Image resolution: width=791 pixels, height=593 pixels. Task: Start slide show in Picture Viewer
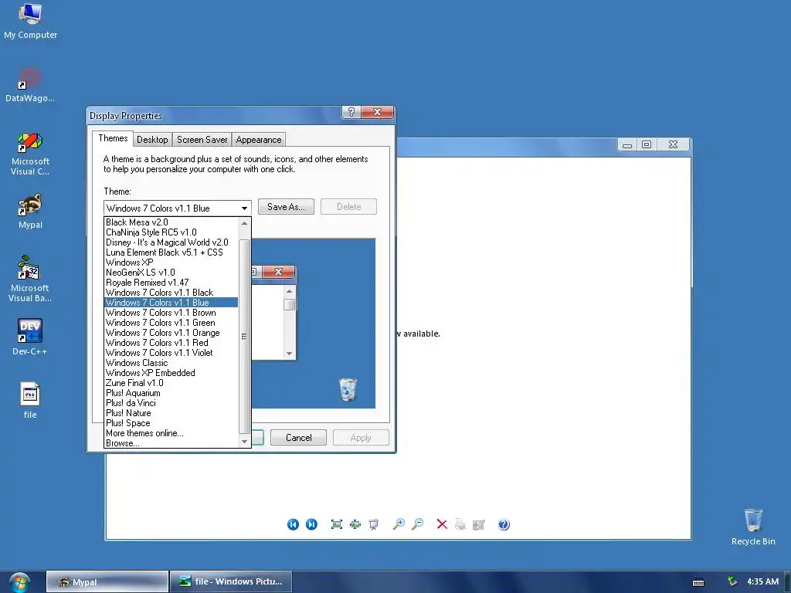click(374, 524)
